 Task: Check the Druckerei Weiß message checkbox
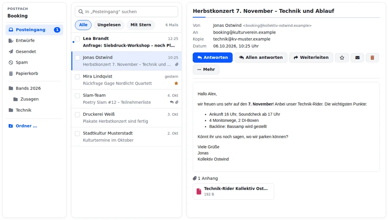point(78,114)
